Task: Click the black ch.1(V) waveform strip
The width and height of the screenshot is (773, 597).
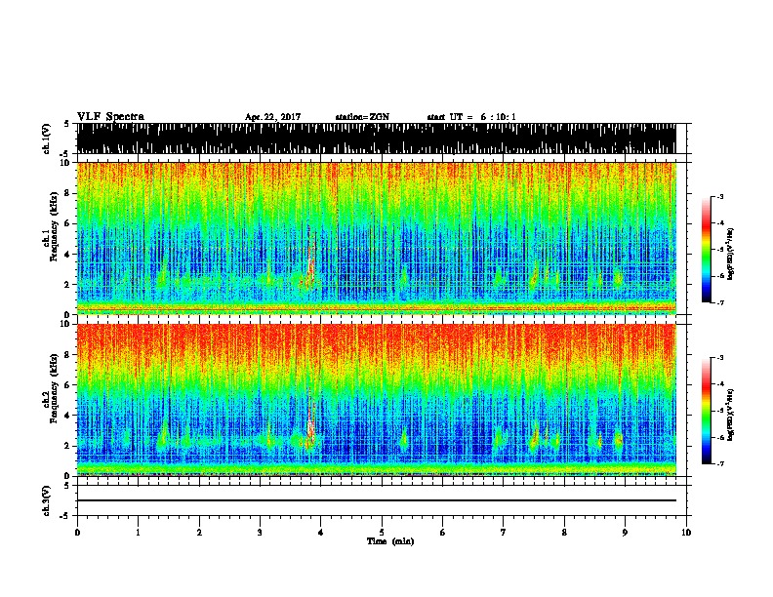Action: [376, 139]
